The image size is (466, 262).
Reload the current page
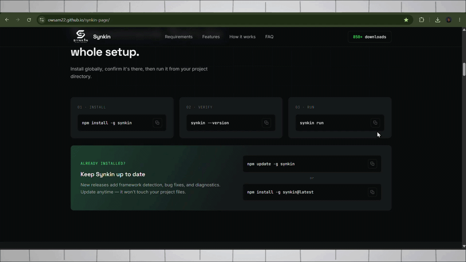click(29, 20)
